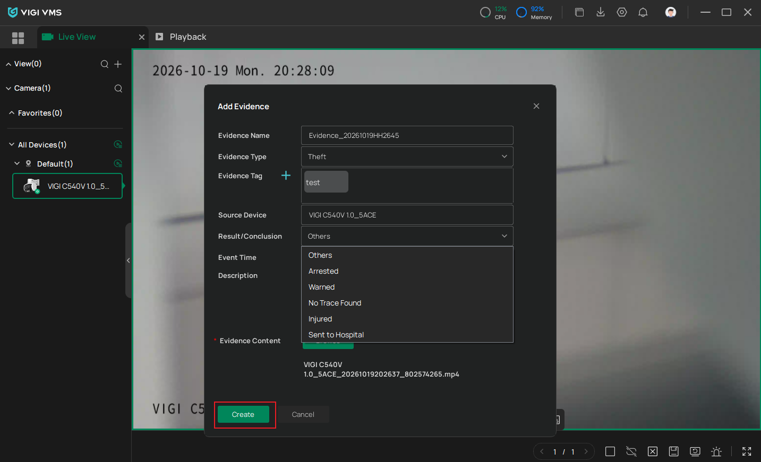This screenshot has width=761, height=462.
Task: Go to the next page of live view
Action: 586,451
